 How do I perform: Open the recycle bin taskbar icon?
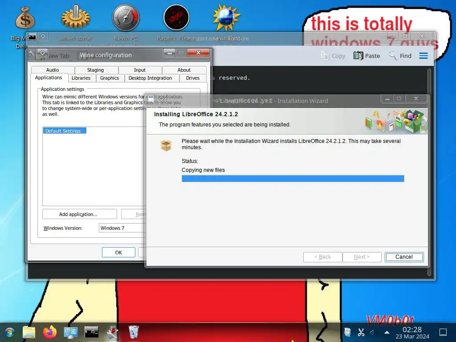click(134, 332)
